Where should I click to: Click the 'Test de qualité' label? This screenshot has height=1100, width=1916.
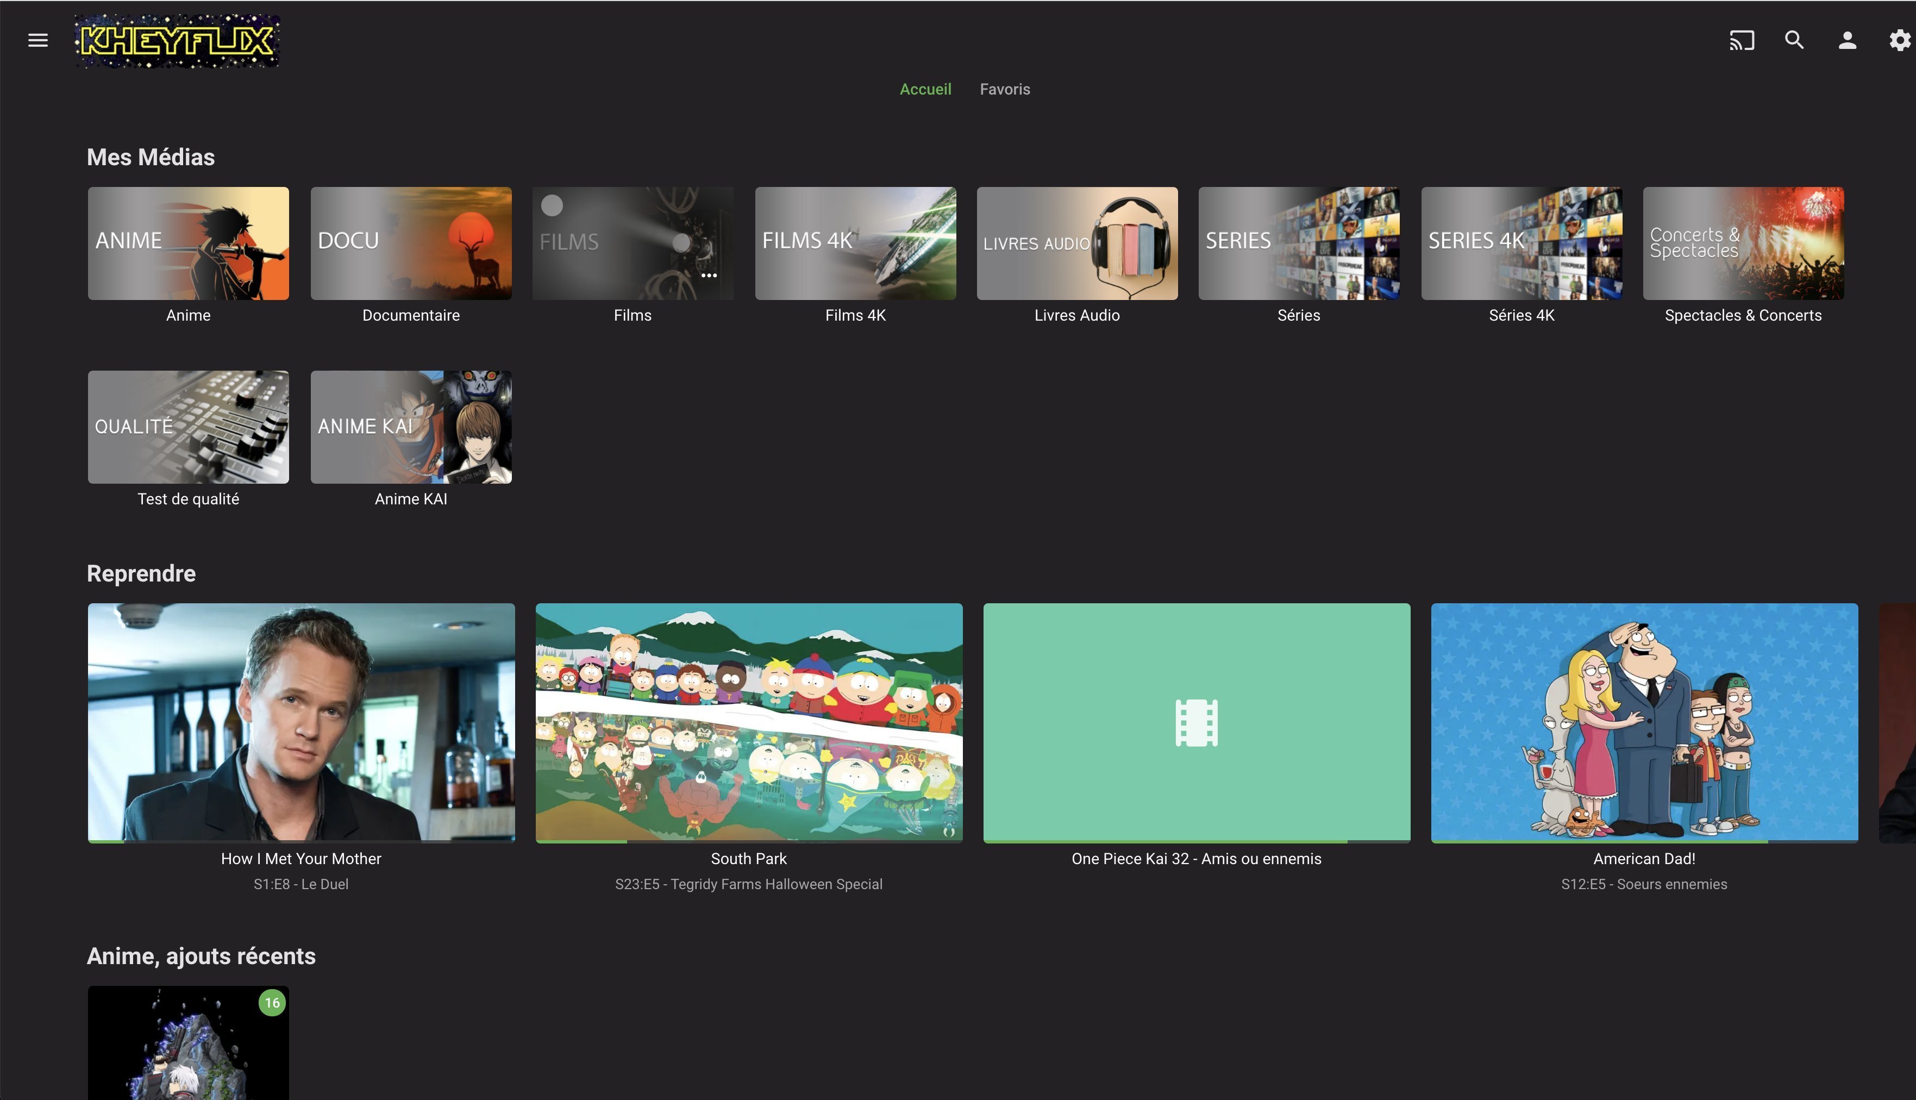(x=188, y=498)
